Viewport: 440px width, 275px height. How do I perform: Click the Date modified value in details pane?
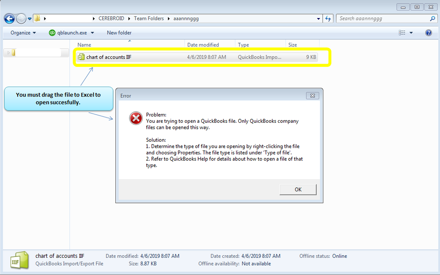coord(160,256)
